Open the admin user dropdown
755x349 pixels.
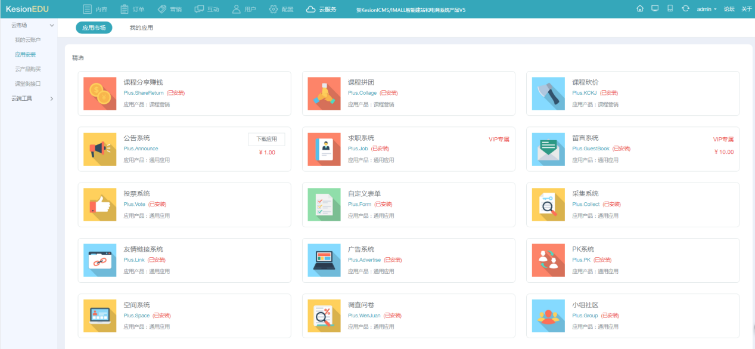point(707,9)
